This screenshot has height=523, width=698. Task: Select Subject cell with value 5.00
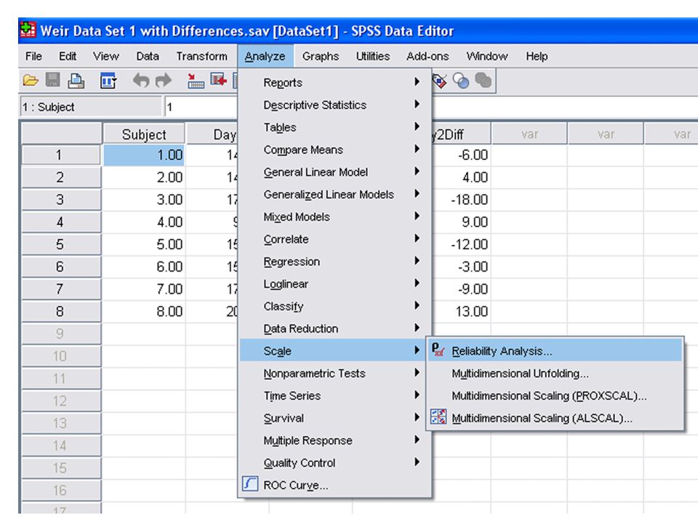pyautogui.click(x=144, y=244)
